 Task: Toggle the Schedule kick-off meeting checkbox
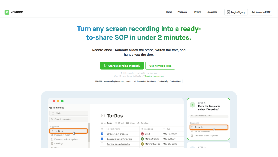[102, 139]
